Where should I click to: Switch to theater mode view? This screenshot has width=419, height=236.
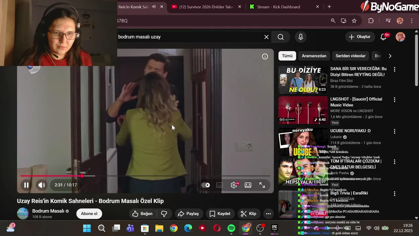pos(248,185)
